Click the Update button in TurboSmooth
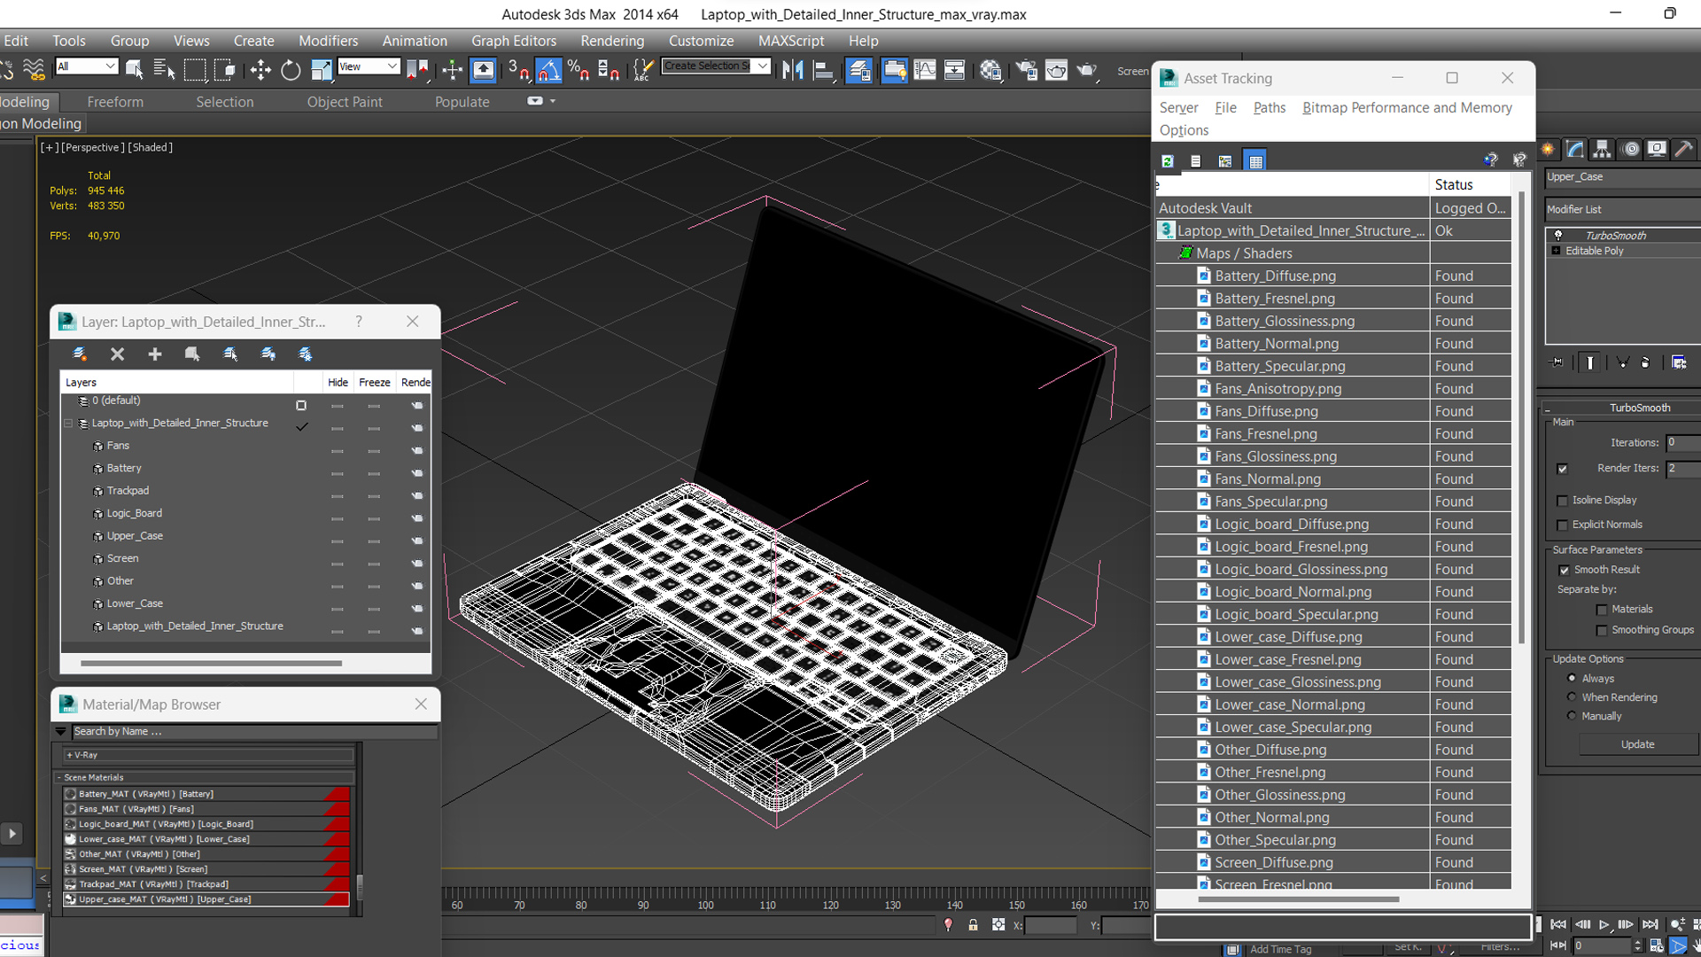1701x957 pixels. 1637,744
